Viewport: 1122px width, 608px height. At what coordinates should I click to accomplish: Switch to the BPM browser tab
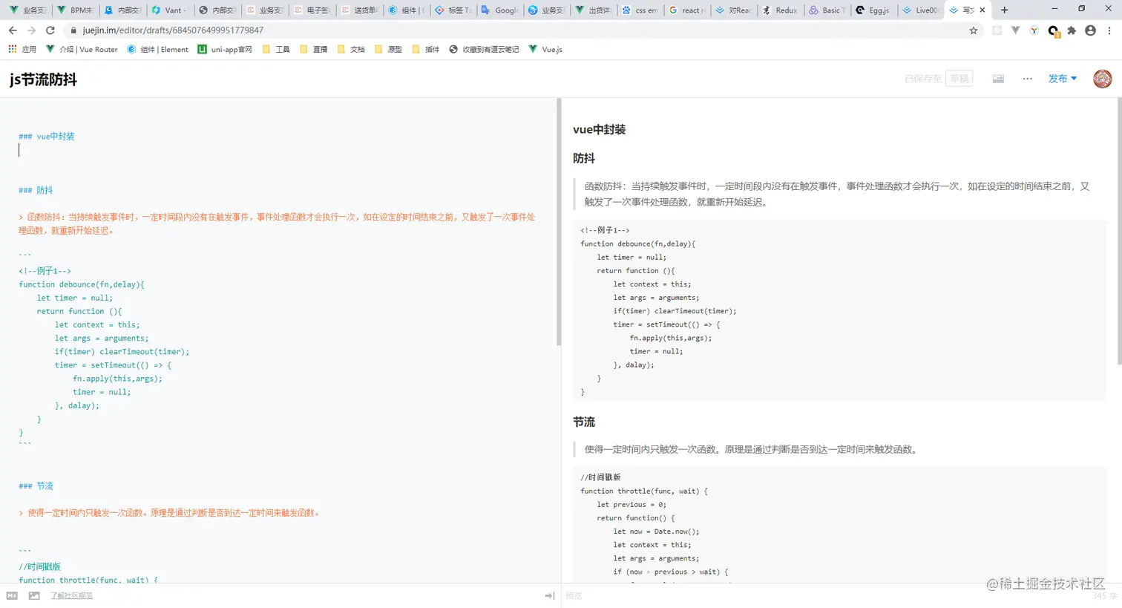(x=76, y=10)
